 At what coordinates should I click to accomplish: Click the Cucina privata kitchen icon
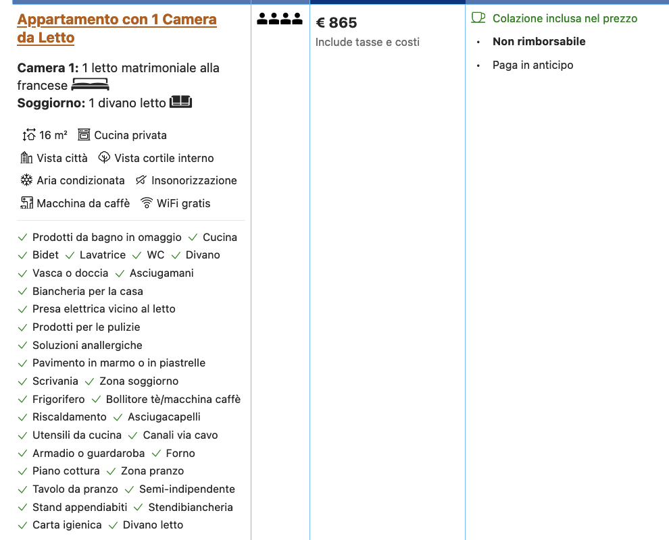coord(84,135)
